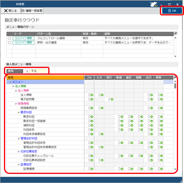184x183 pixels.
Task: Select the 電子証明書 tree row
Action: pyautogui.click(x=45, y=99)
